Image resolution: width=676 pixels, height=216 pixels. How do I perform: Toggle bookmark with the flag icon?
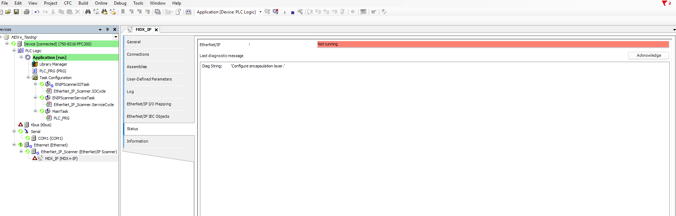pyautogui.click(x=123, y=12)
